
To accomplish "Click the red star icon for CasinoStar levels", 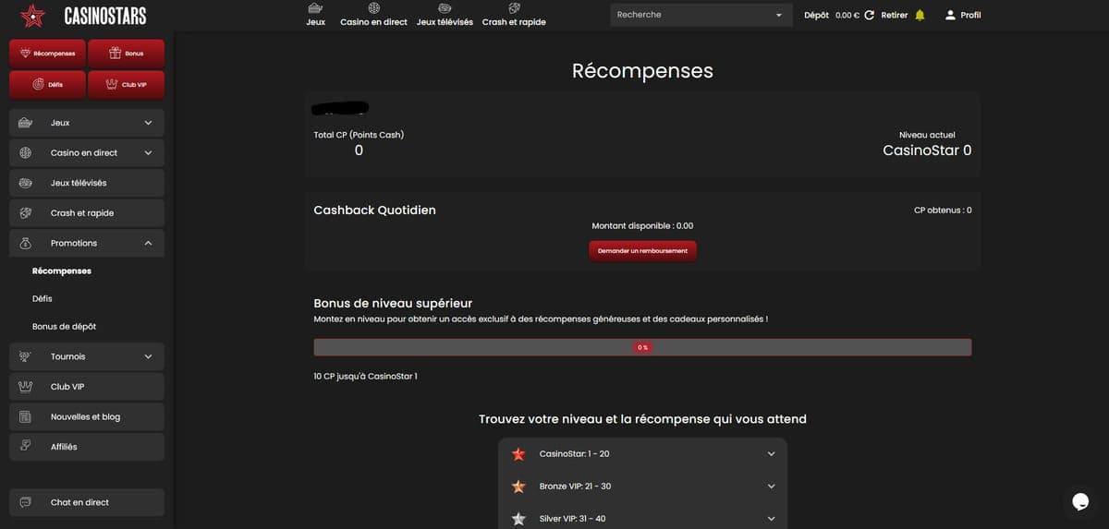I will 518,454.
